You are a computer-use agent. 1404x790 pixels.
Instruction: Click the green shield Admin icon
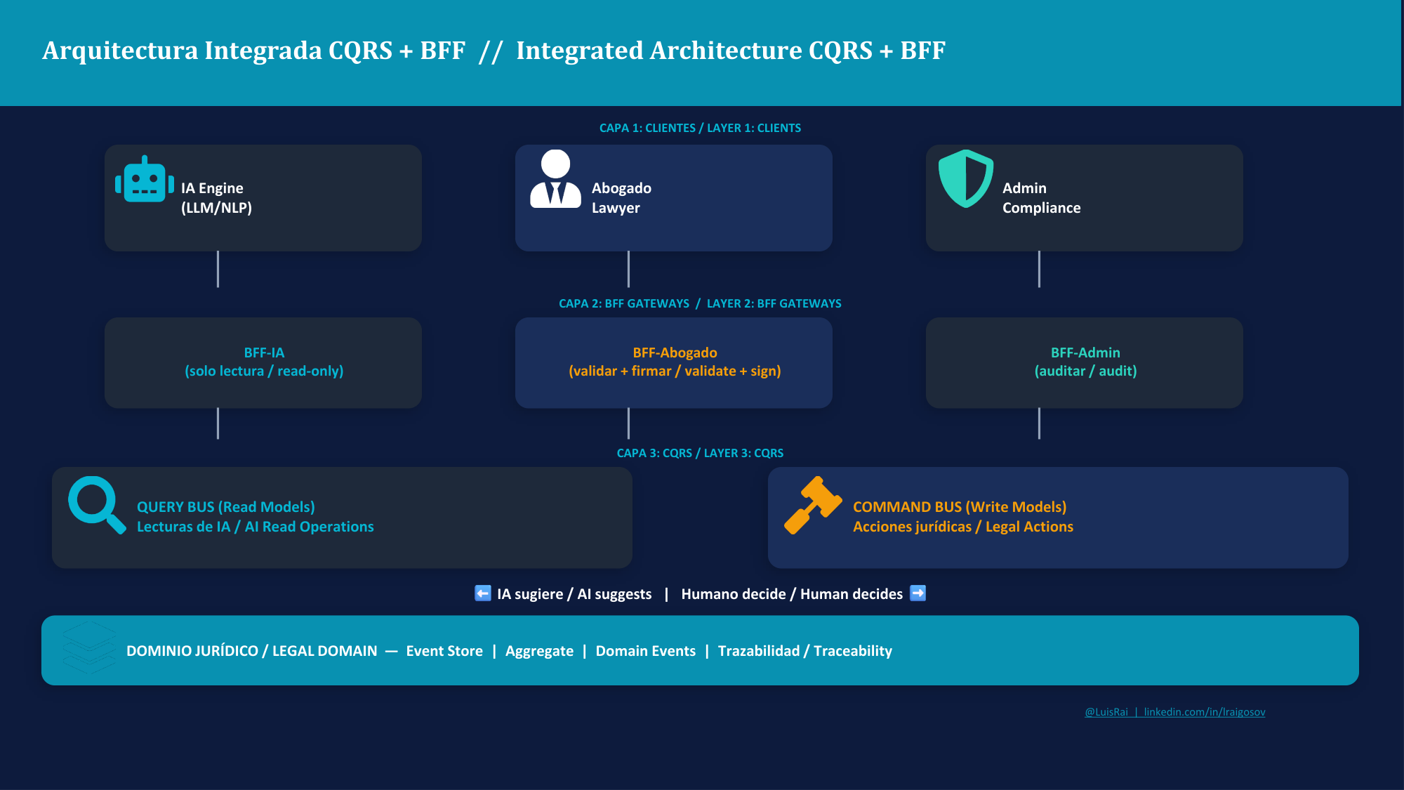pos(966,178)
